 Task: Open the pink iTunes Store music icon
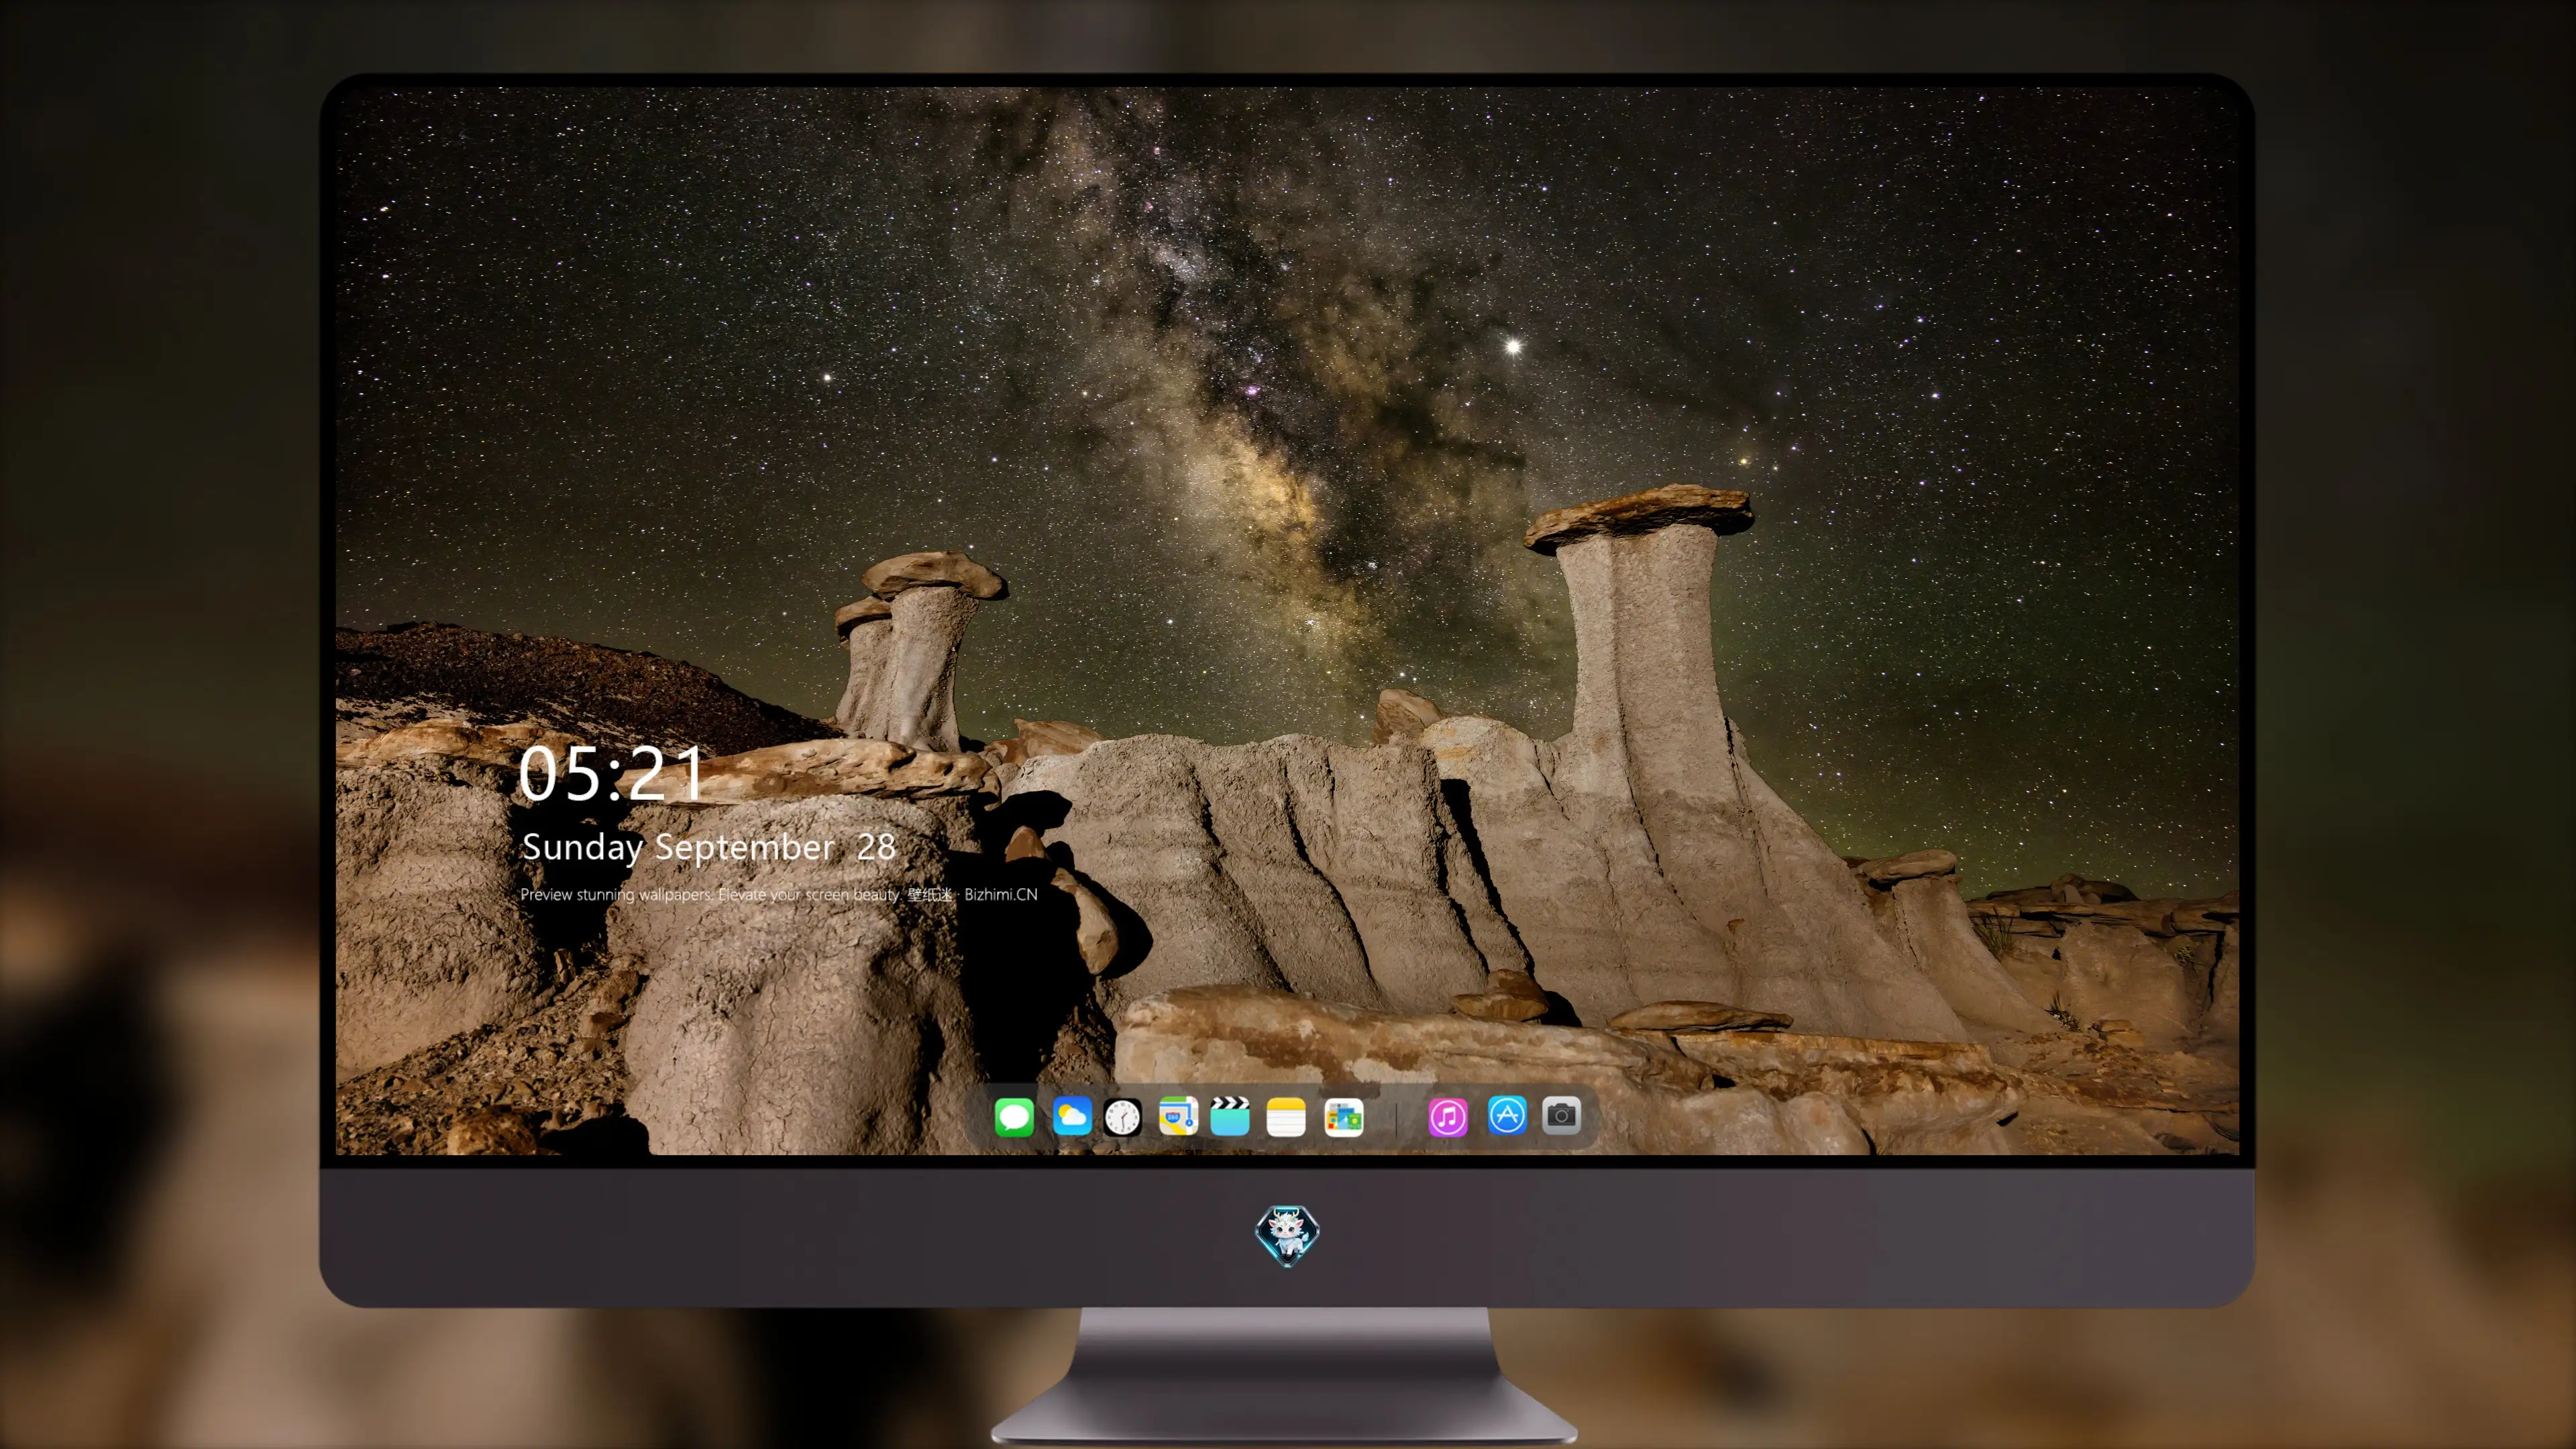pos(1448,1117)
